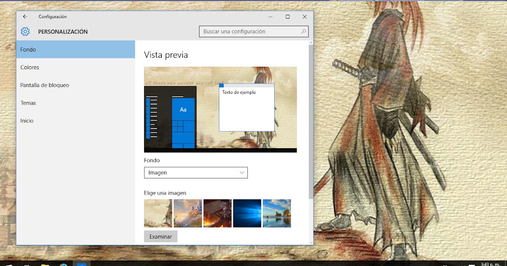Minimize the Configuración window

pyautogui.click(x=270, y=17)
